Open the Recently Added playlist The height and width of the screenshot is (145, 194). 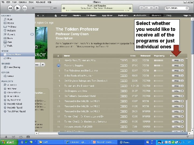pyautogui.click(x=15, y=104)
